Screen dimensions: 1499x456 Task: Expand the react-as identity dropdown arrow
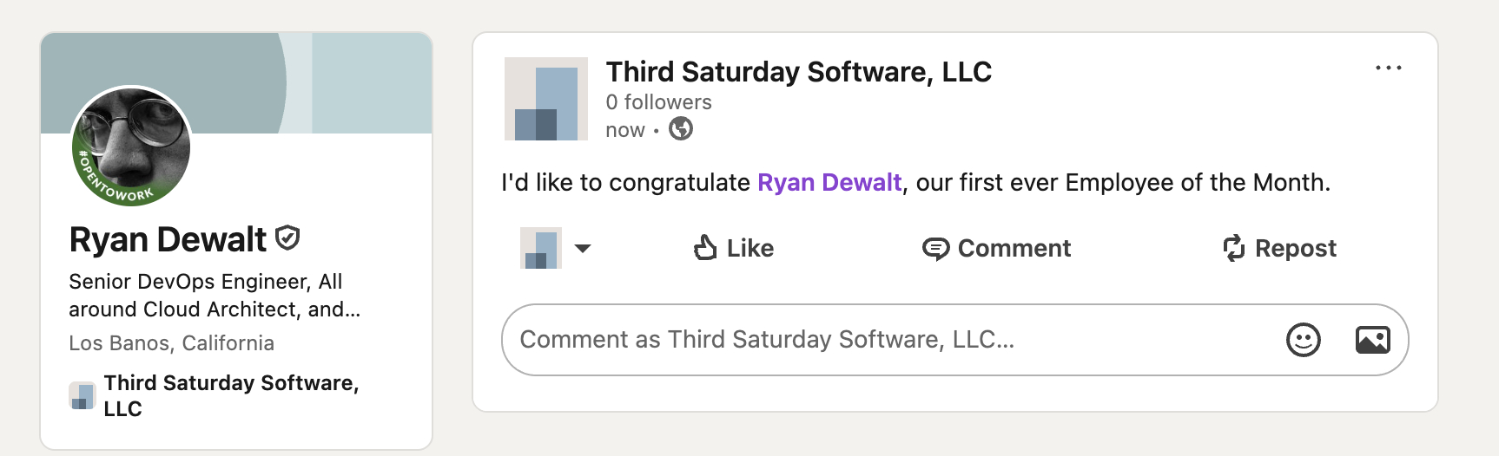click(583, 249)
